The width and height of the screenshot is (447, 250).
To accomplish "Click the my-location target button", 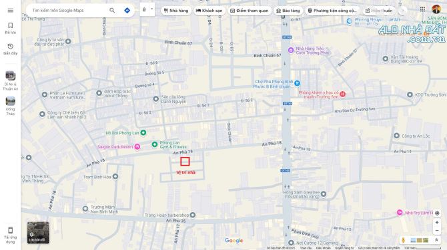I will click(437, 213).
